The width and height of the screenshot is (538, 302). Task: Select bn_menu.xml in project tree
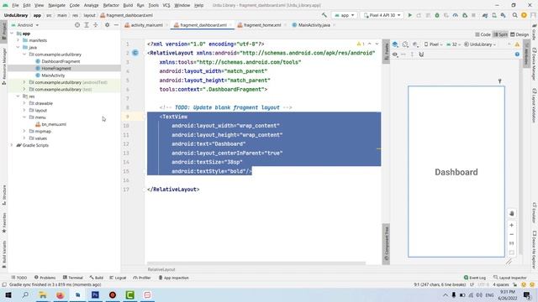click(54, 124)
